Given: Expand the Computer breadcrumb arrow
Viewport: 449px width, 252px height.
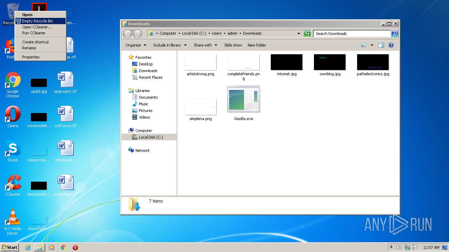Looking at the screenshot, I should coord(179,34).
